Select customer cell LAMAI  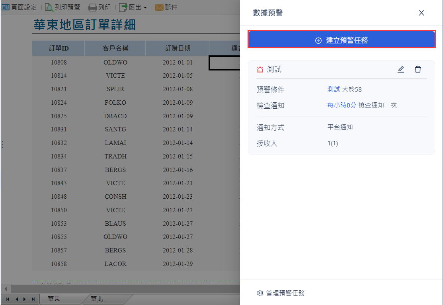[x=115, y=143]
